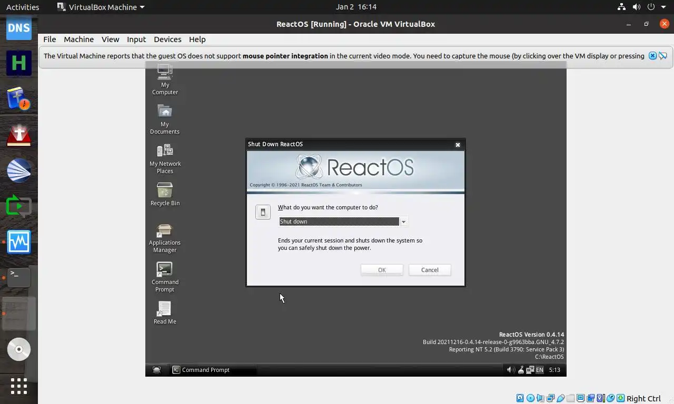Open the Read Me desktop file

(x=165, y=313)
